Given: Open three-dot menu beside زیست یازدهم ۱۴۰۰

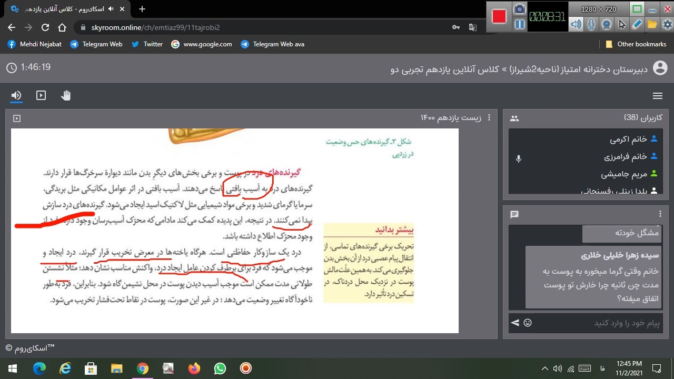Looking at the screenshot, I should pos(489,118).
